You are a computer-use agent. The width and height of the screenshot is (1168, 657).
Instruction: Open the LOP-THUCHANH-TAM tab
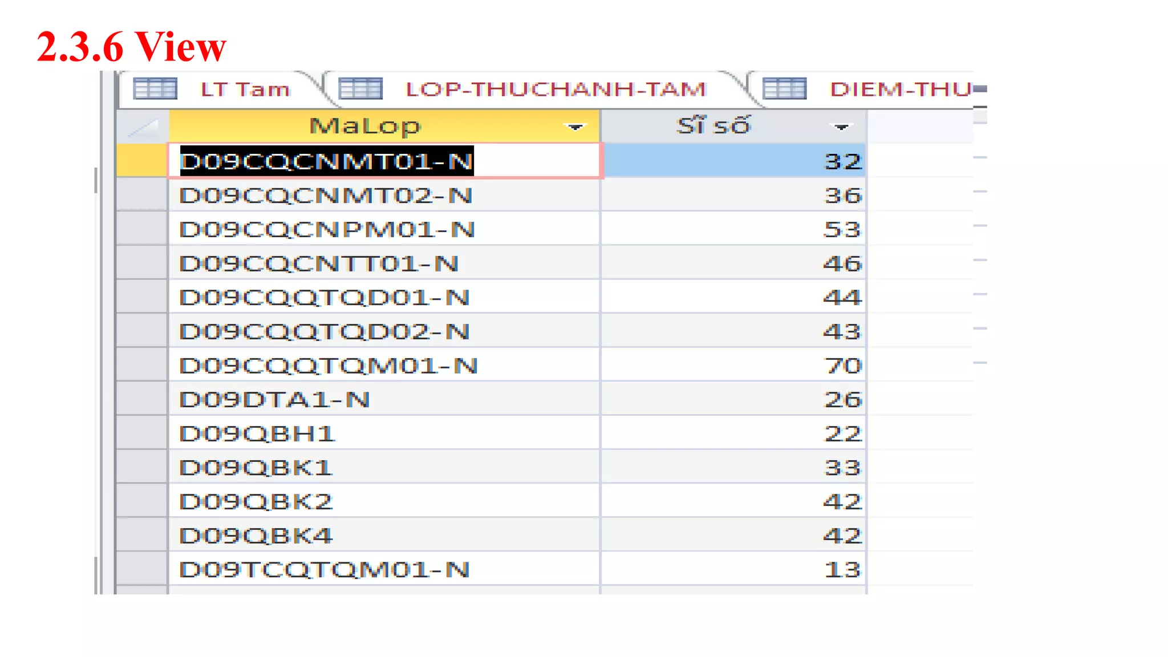click(x=555, y=90)
